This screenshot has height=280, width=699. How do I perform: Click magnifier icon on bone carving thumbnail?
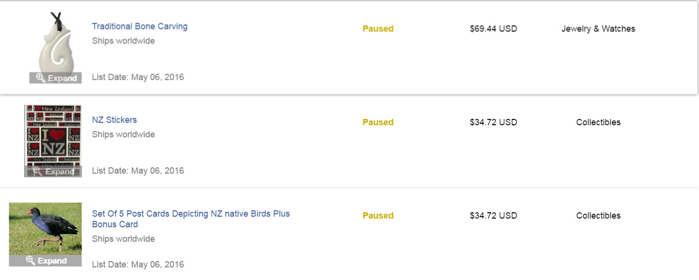pyautogui.click(x=41, y=78)
